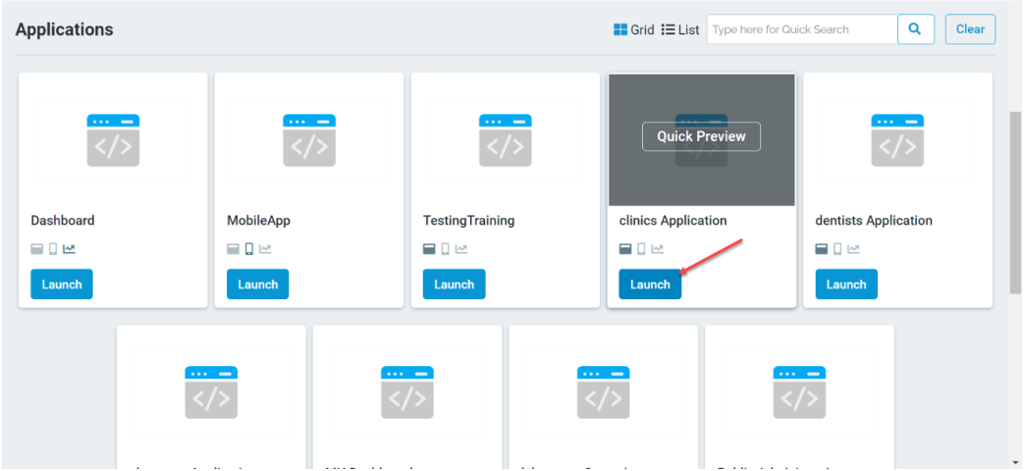This screenshot has width=1024, height=471.
Task: Launch the TestingTraining application
Action: 454,285
